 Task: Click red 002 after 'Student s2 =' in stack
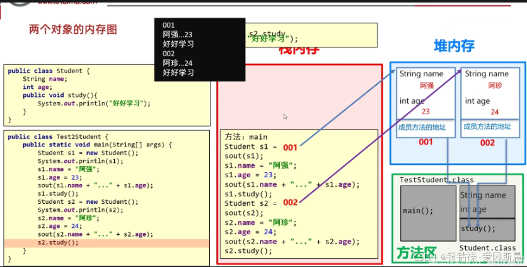pyautogui.click(x=291, y=203)
